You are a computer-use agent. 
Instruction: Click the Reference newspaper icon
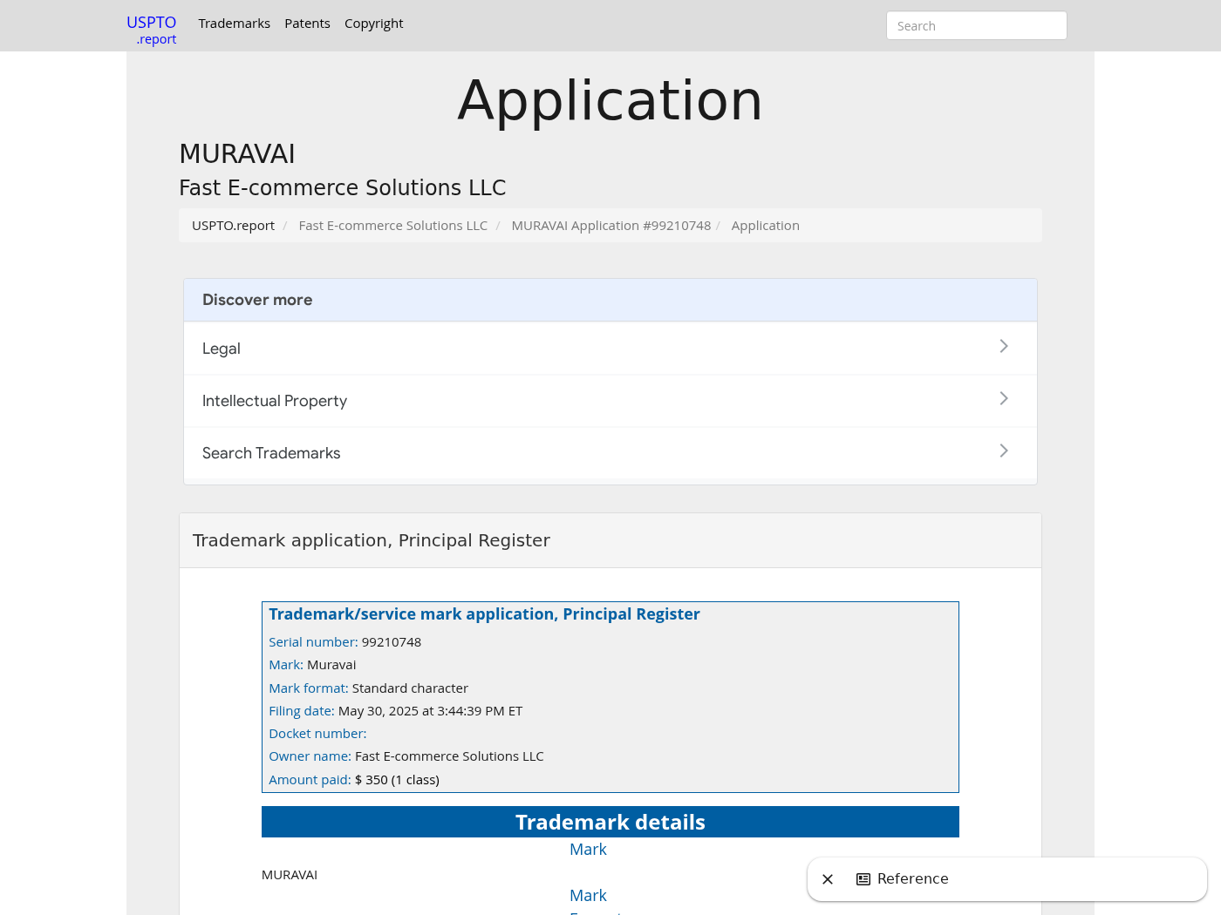[863, 879]
